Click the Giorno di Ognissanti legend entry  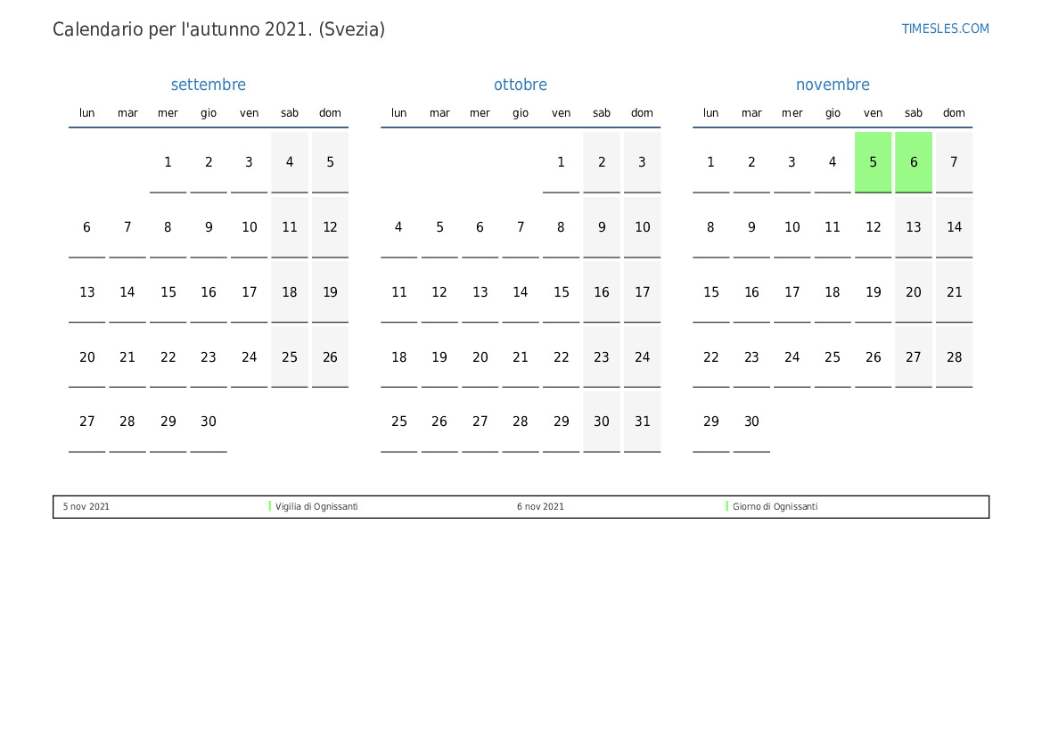tap(775, 506)
